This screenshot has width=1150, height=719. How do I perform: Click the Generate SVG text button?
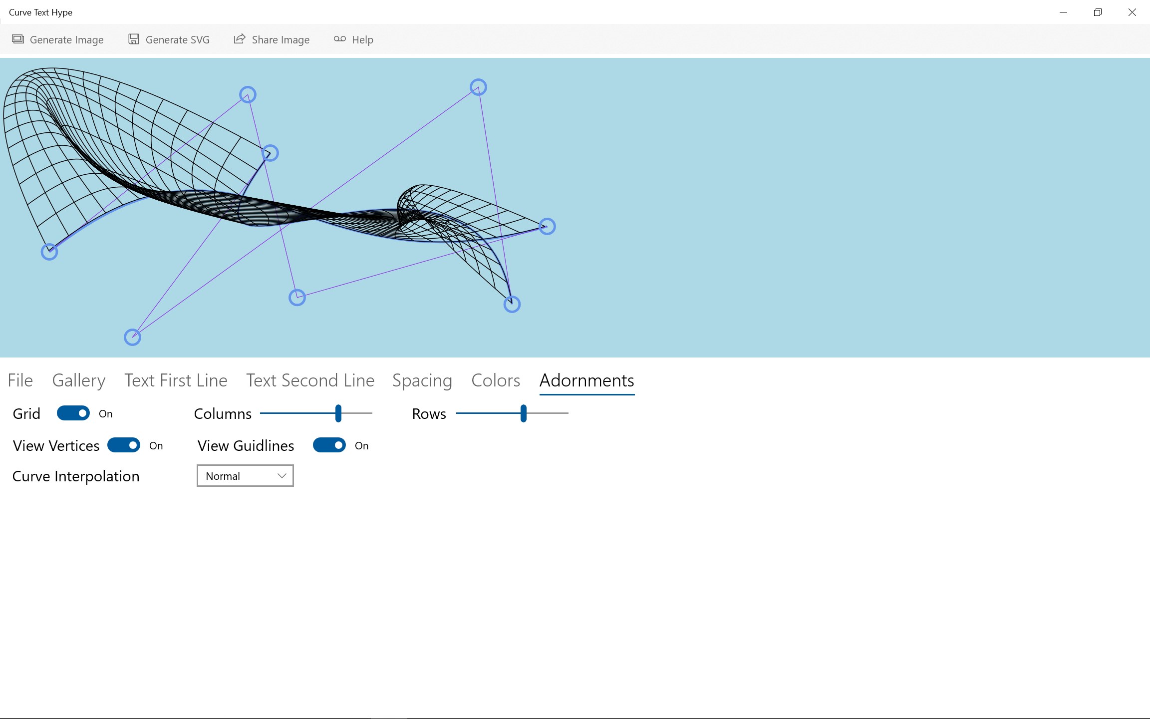[x=177, y=40]
